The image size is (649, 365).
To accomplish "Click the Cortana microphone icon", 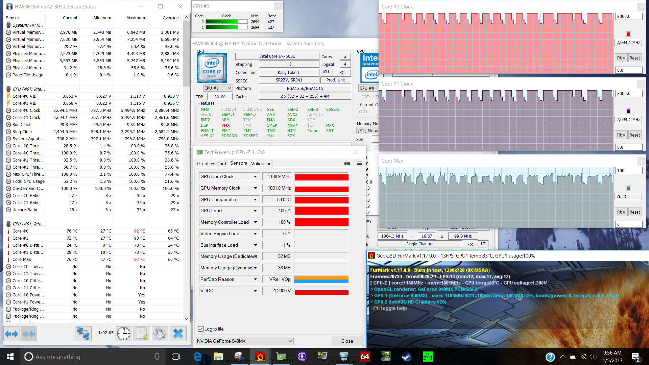I will coord(157,357).
